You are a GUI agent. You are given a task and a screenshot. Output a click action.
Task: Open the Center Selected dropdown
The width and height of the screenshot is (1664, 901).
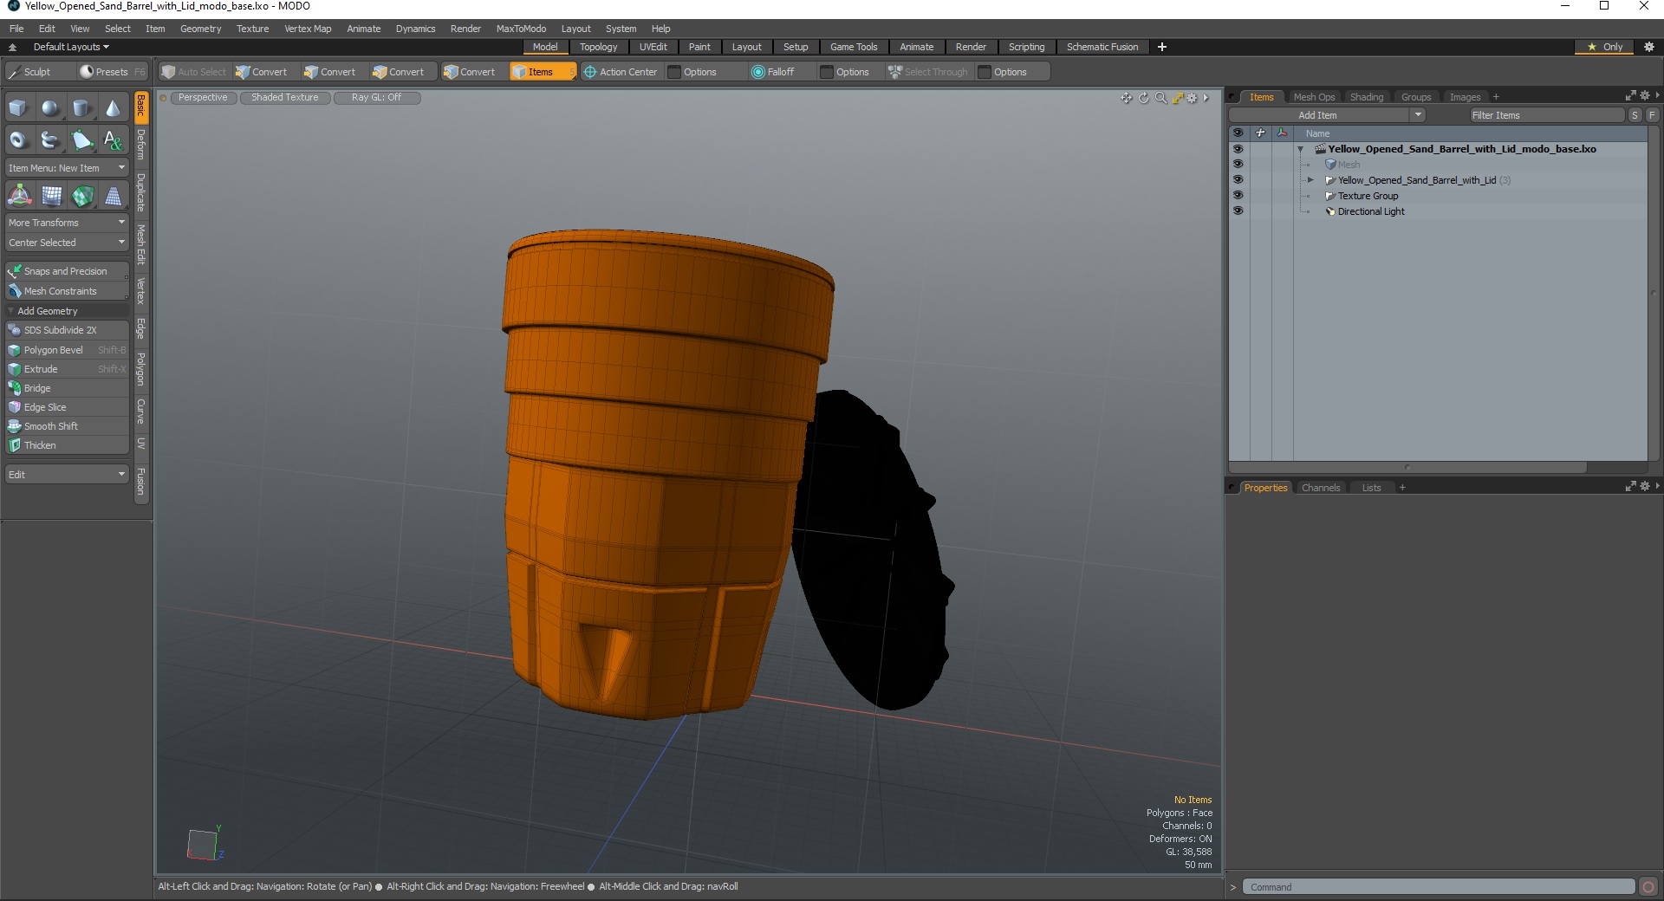tap(67, 243)
